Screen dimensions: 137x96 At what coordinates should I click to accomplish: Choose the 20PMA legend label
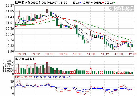pos(97,3)
